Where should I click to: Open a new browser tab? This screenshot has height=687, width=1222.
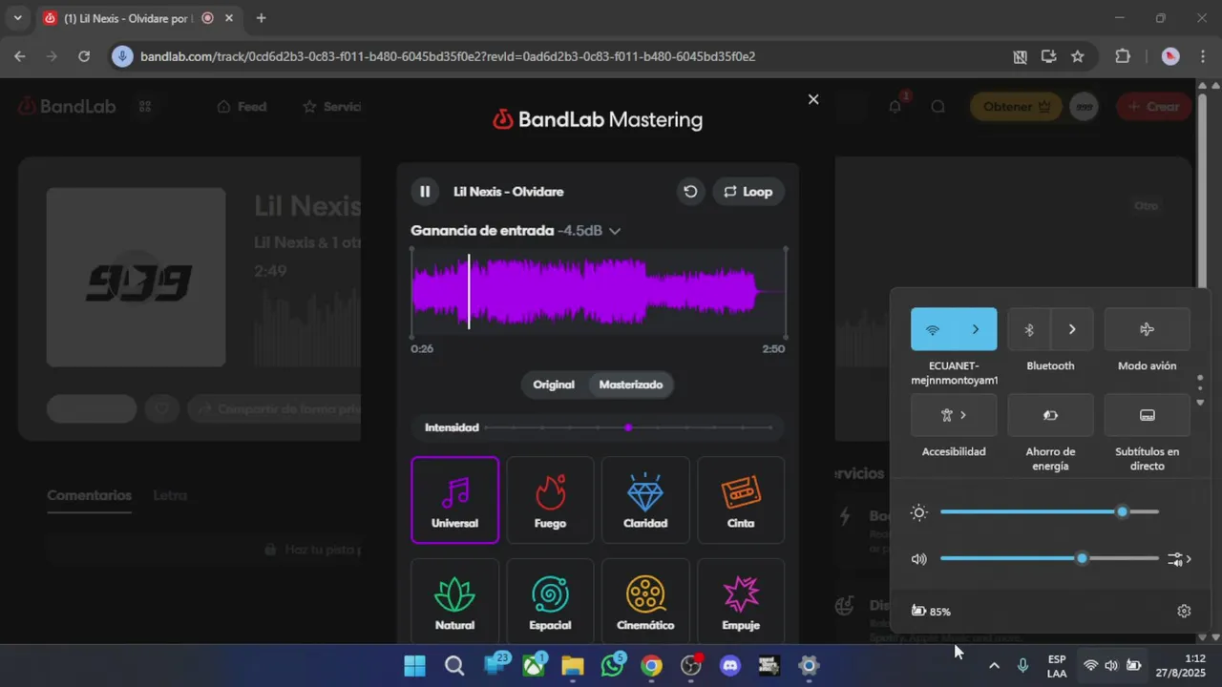pos(261,18)
